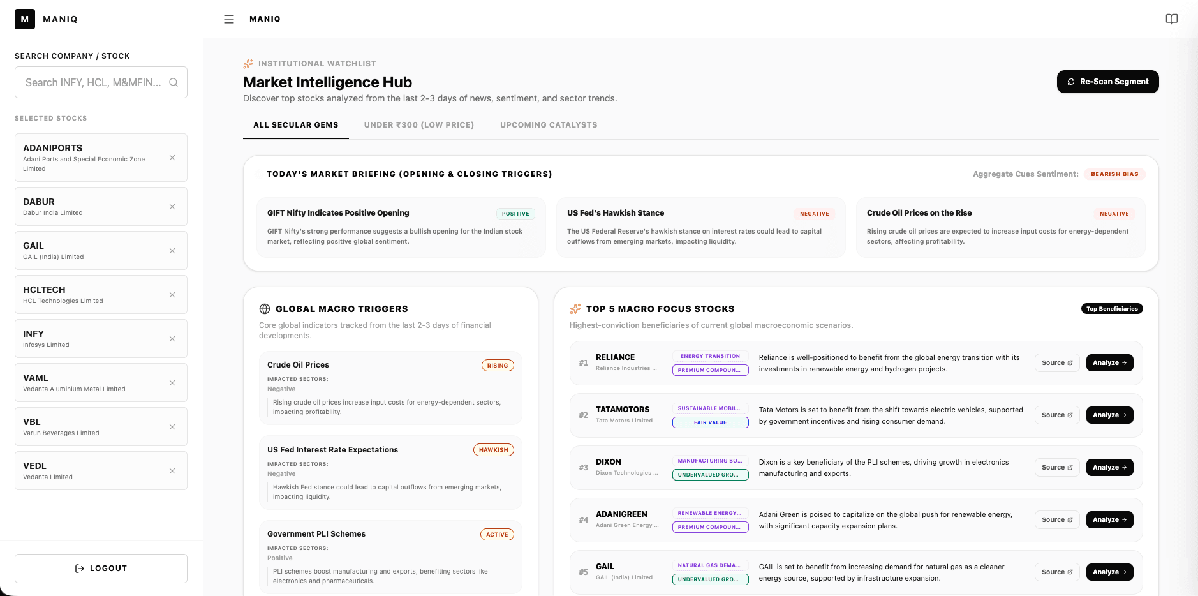The height and width of the screenshot is (596, 1198).
Task: Remove INFY from selected stocks
Action: pyautogui.click(x=172, y=339)
